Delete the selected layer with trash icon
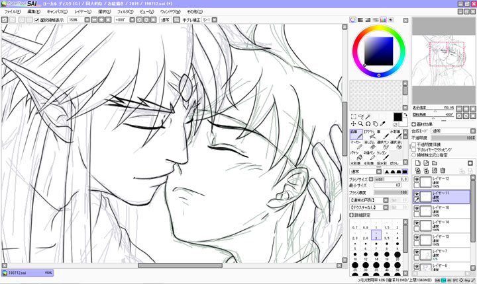This screenshot has width=477, height=284. click(x=443, y=170)
